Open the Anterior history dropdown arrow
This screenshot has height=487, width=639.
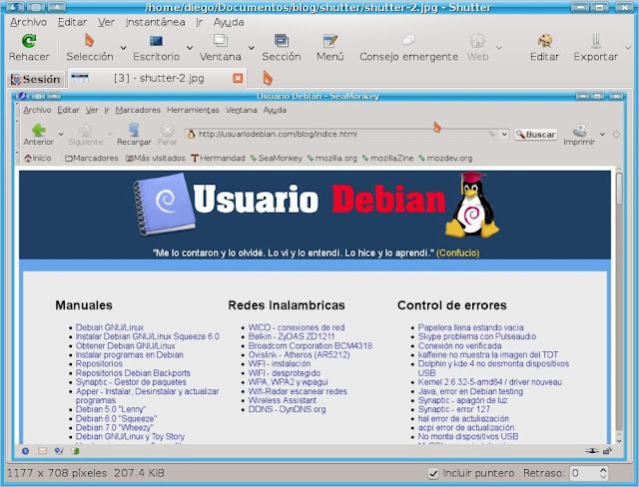61,134
